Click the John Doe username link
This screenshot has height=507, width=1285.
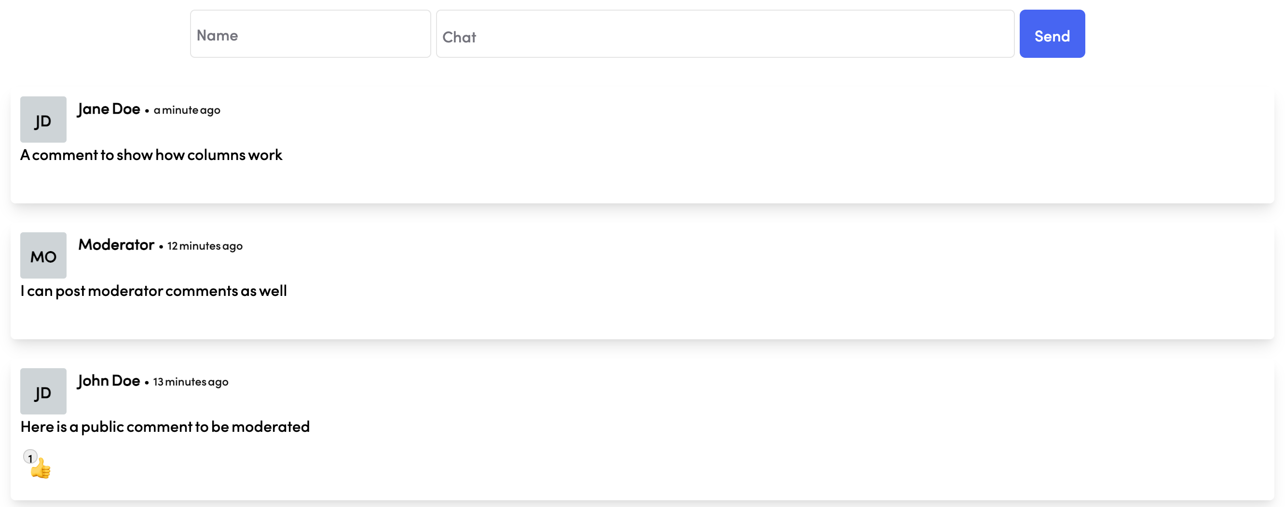tap(109, 381)
